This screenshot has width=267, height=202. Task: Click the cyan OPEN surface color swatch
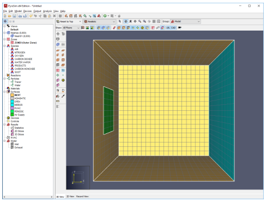point(12,102)
